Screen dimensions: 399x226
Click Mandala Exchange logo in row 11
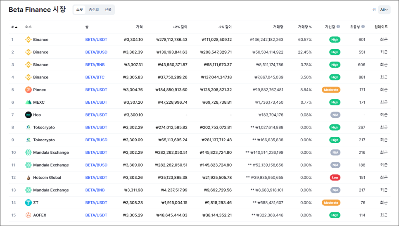point(28,165)
